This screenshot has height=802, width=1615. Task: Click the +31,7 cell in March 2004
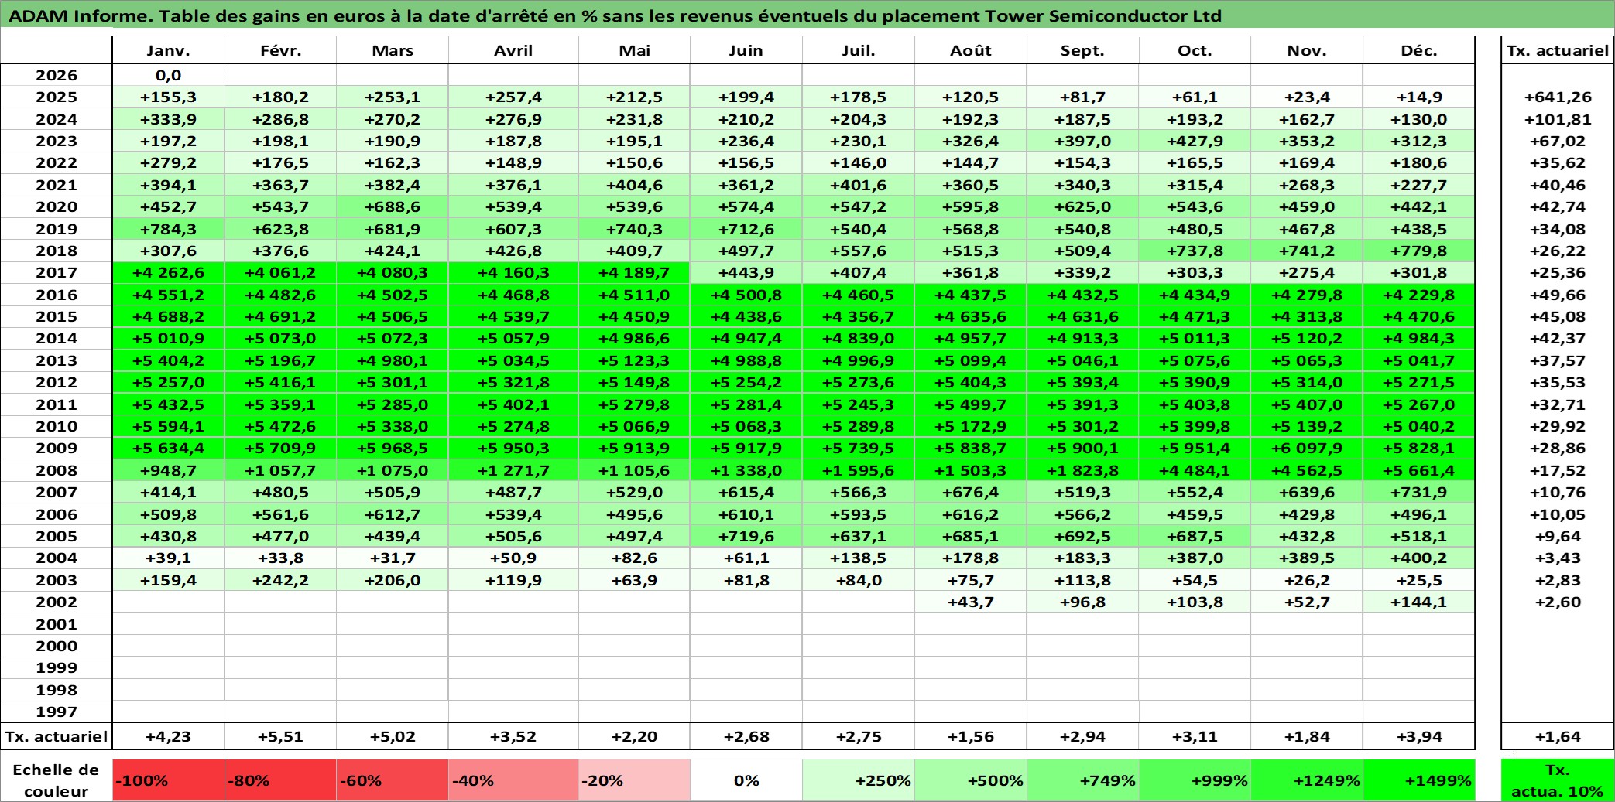[x=393, y=558]
